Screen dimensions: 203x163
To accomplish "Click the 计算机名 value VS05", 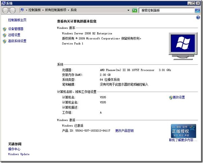I will pos(103,97).
